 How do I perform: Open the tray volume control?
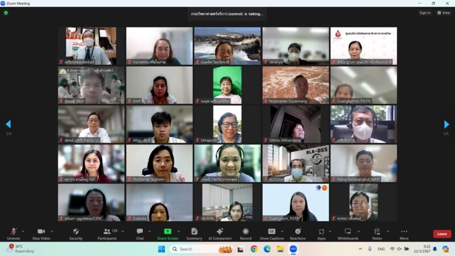399,249
